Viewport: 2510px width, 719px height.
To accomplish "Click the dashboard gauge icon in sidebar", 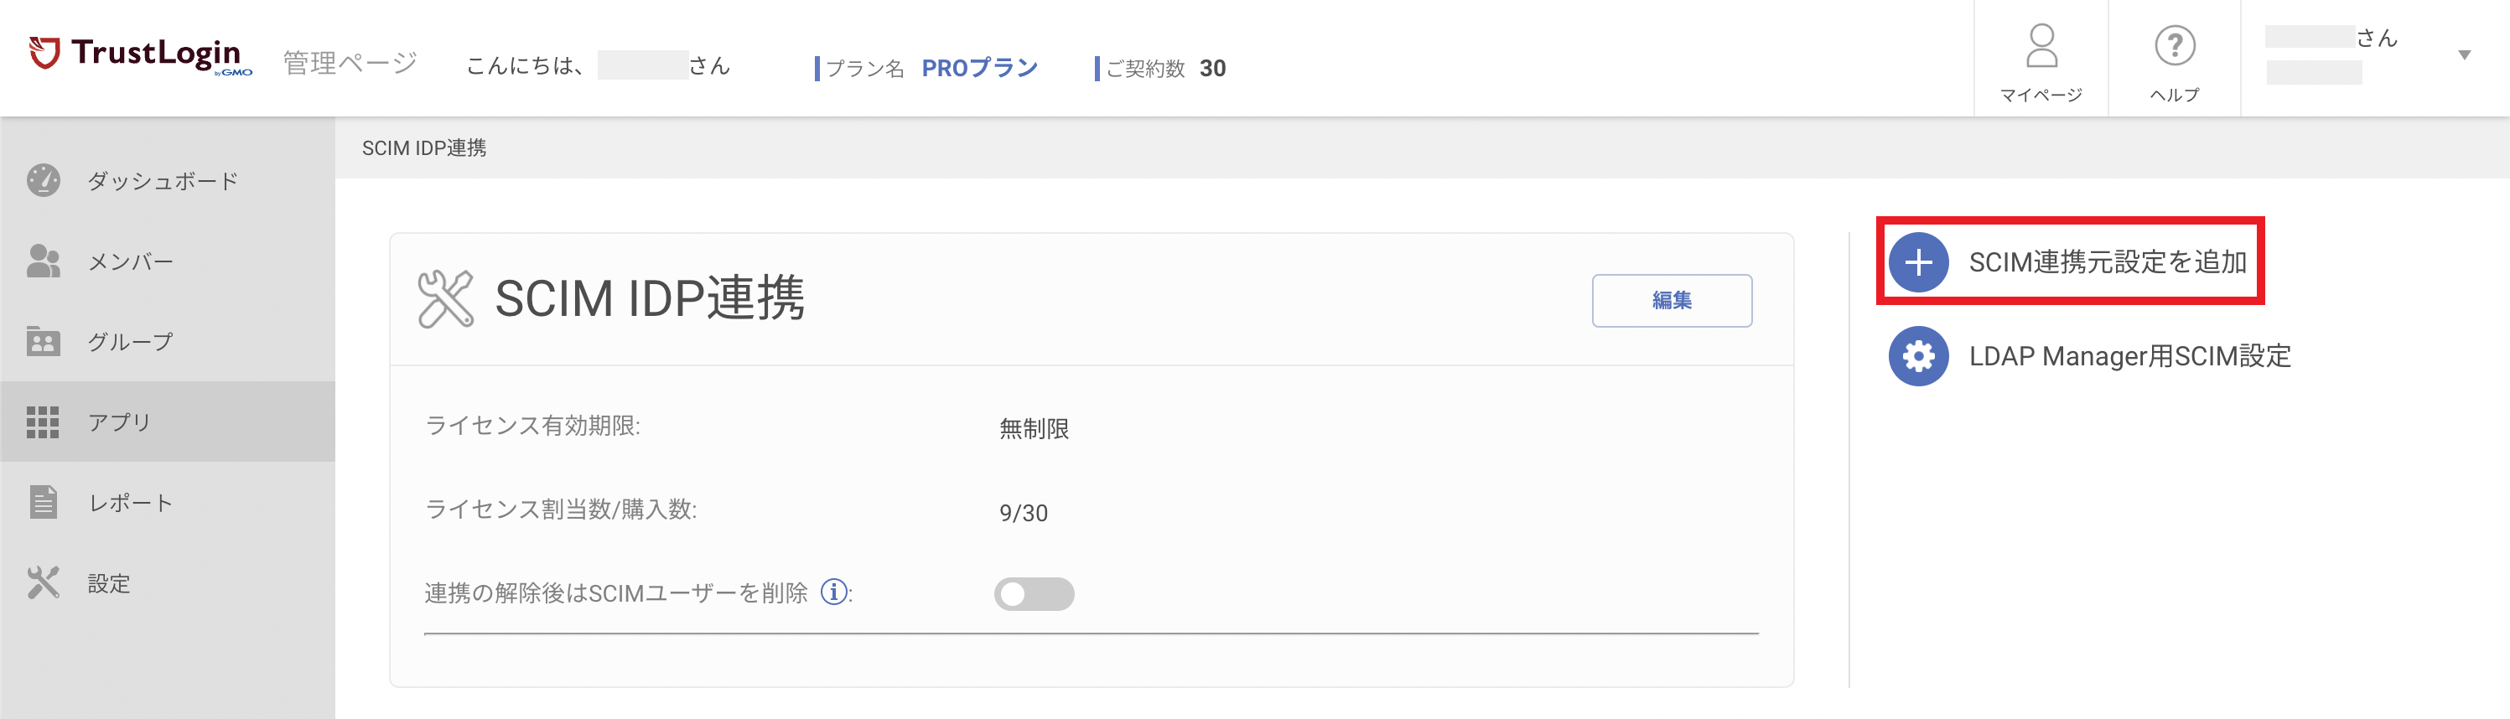I will (43, 180).
